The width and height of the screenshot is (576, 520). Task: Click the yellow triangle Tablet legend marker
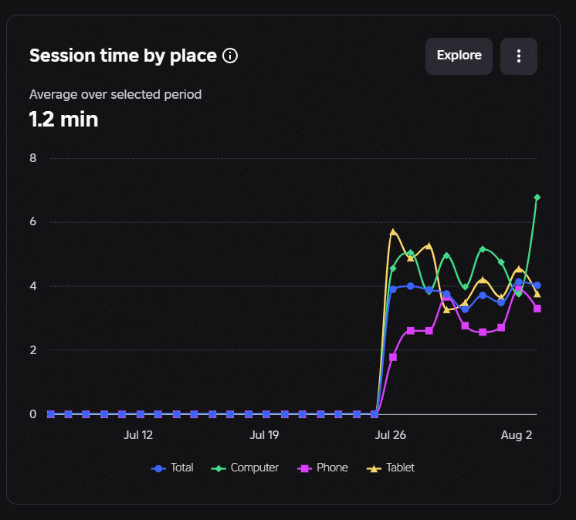click(374, 468)
